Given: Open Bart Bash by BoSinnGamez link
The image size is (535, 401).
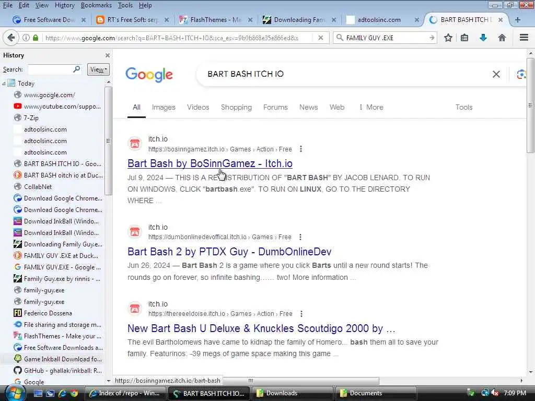Looking at the screenshot, I should 210,163.
